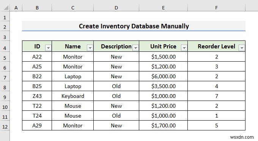Select cell with ID 'A22'
The width and height of the screenshot is (258, 141).
click(x=37, y=57)
